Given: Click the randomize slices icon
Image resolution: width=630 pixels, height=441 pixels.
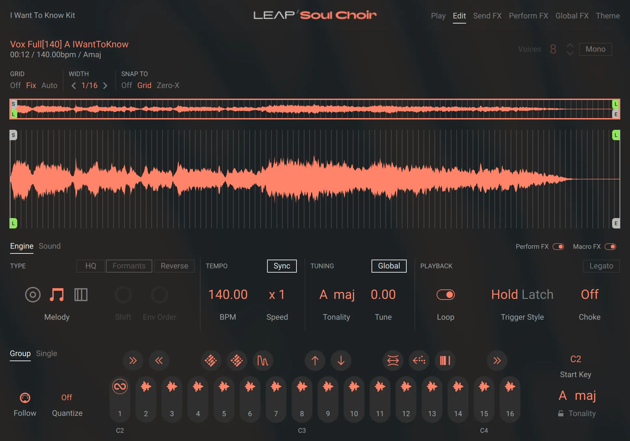Looking at the screenshot, I should (211, 361).
